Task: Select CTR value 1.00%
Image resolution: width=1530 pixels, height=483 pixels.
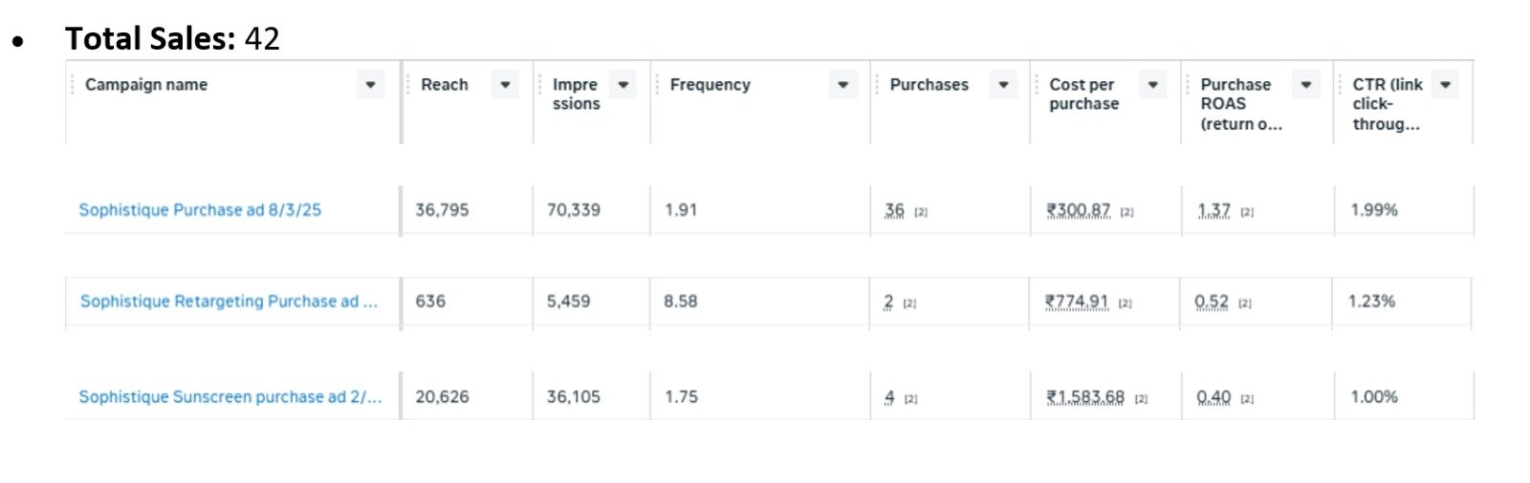Action: (1374, 397)
